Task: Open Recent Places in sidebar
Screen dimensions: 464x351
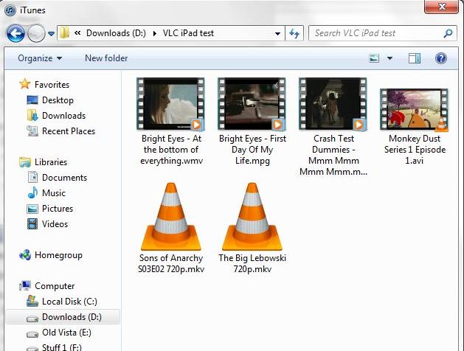Action: pyautogui.click(x=69, y=131)
